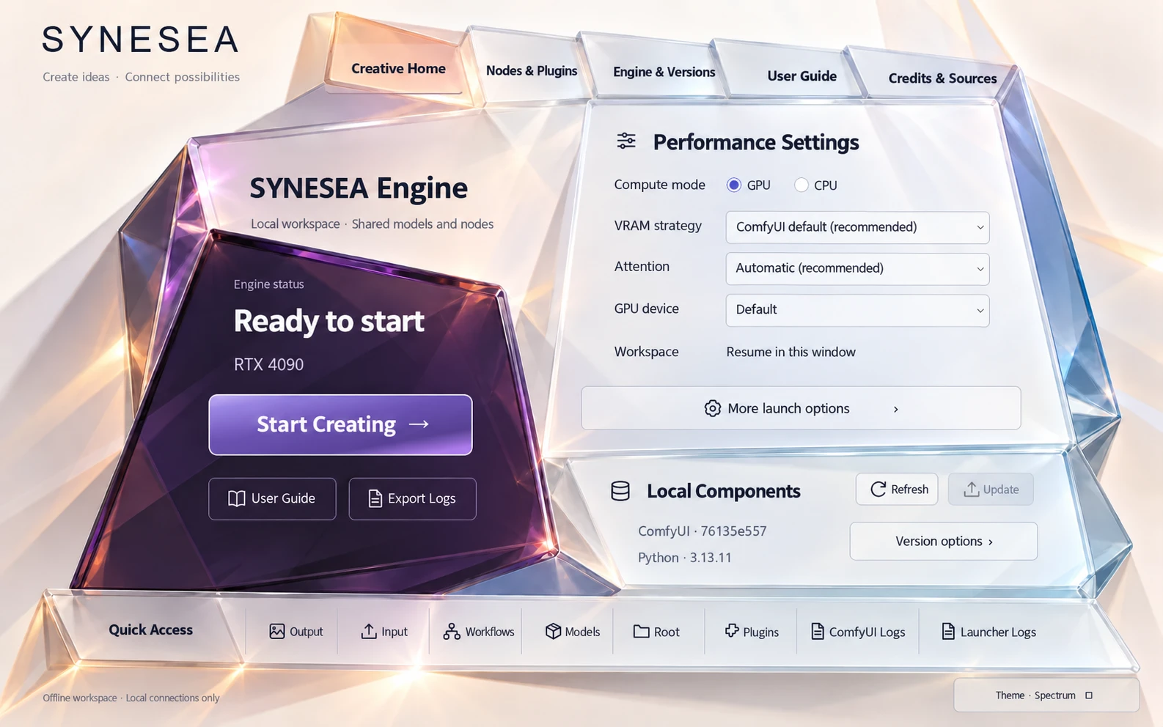Viewport: 1163px width, 727px height.
Task: Select GPU compute mode radio
Action: [x=734, y=185]
